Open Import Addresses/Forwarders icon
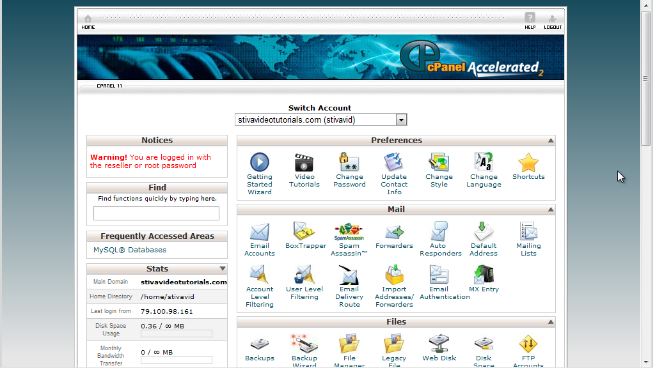The width and height of the screenshot is (655, 368). click(394, 274)
